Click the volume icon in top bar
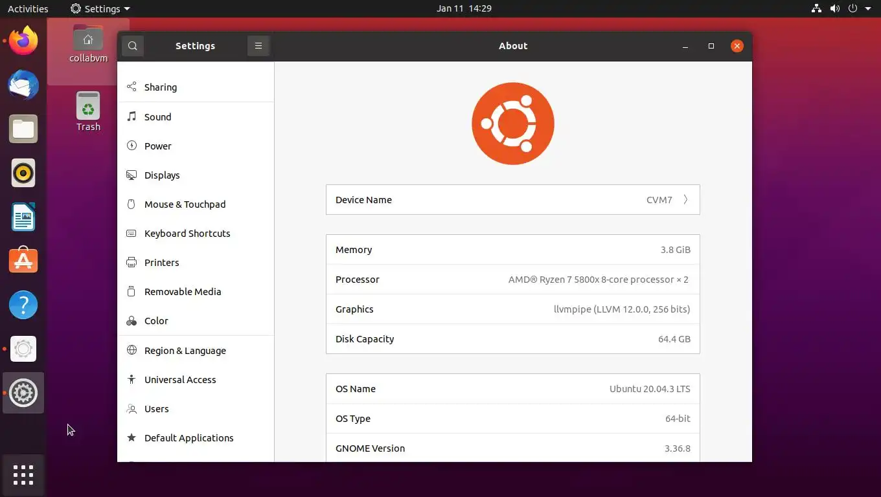This screenshot has height=497, width=881. 834,8
